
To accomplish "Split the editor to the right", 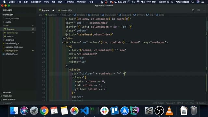I will pyautogui.click(x=199, y=10).
